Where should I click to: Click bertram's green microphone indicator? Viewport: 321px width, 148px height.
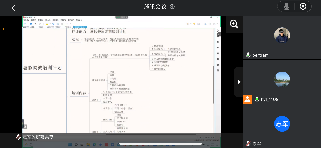[248, 55]
